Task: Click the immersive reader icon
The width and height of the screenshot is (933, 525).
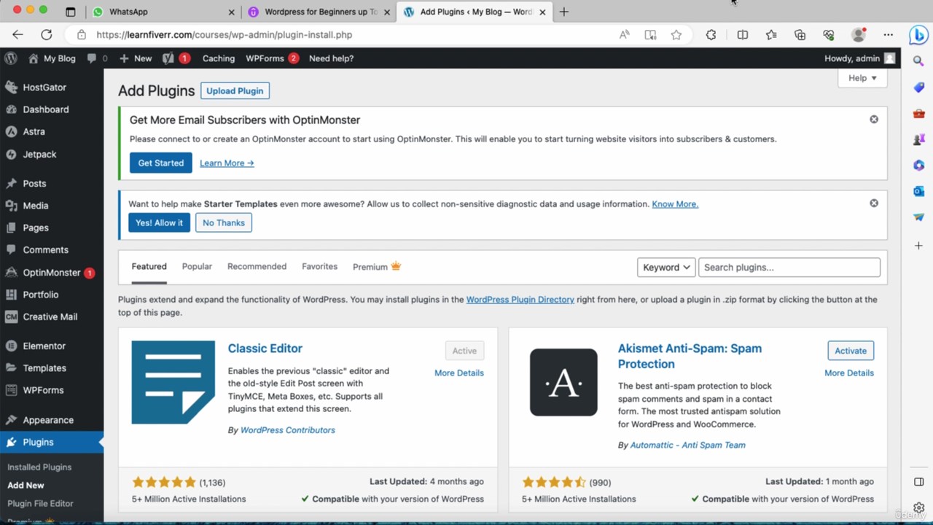Action: (650, 34)
